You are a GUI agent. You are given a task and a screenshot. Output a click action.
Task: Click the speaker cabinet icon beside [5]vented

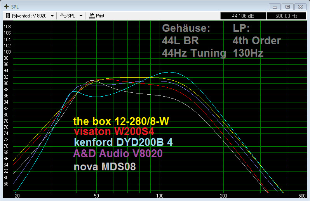pos(8,16)
